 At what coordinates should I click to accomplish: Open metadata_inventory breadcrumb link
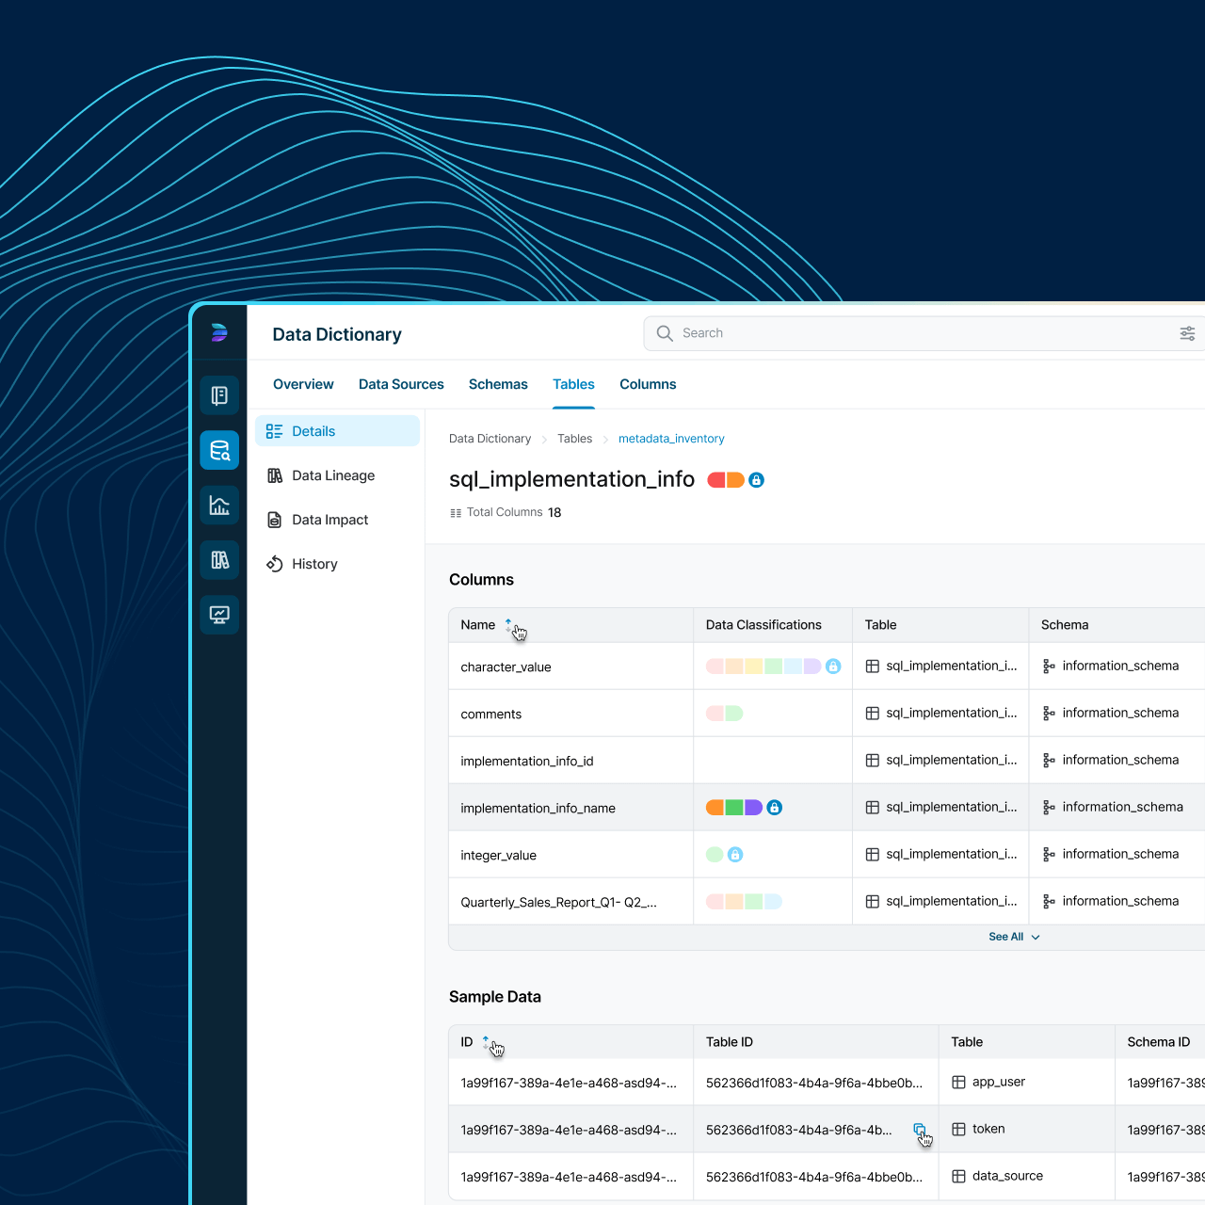pyautogui.click(x=671, y=439)
